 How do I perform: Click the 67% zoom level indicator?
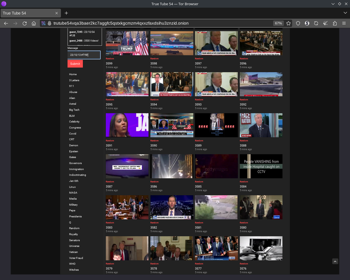(x=278, y=23)
